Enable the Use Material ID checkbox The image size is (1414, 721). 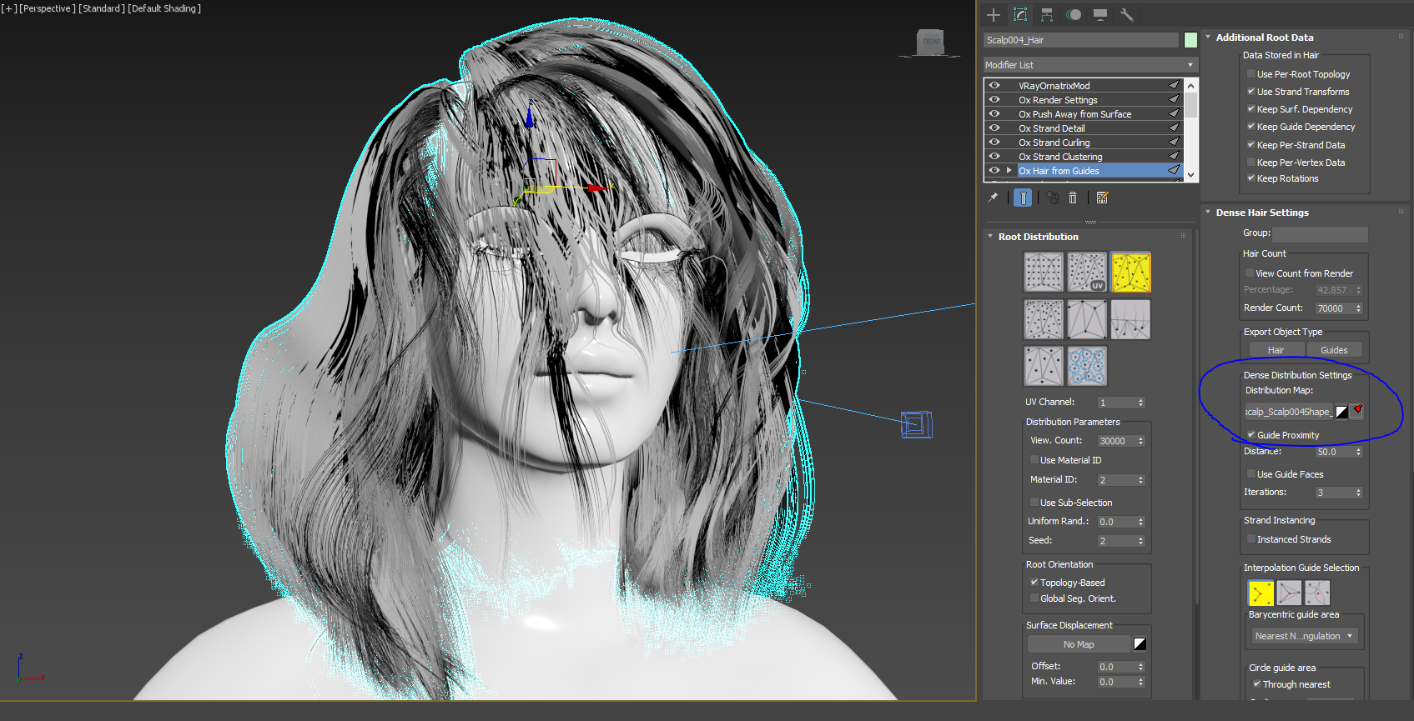click(1034, 460)
